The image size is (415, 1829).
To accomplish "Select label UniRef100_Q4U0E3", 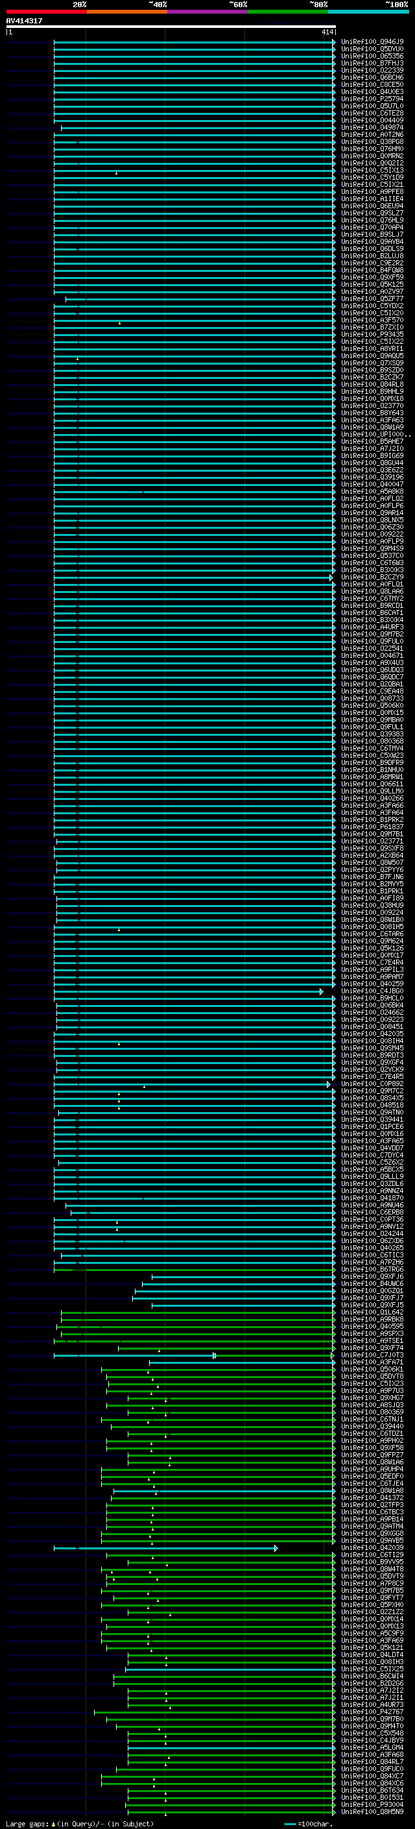I will 372,91.
